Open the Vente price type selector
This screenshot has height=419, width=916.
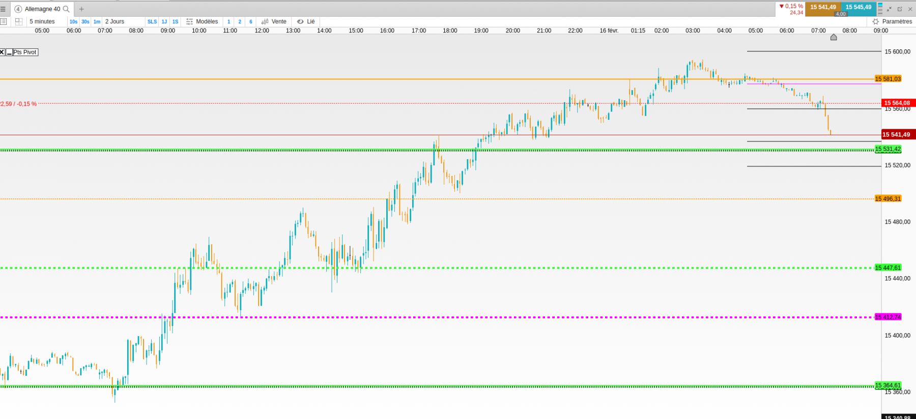click(x=274, y=21)
